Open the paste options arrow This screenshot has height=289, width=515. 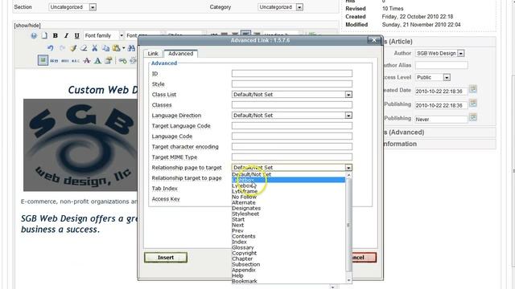coord(123,48)
